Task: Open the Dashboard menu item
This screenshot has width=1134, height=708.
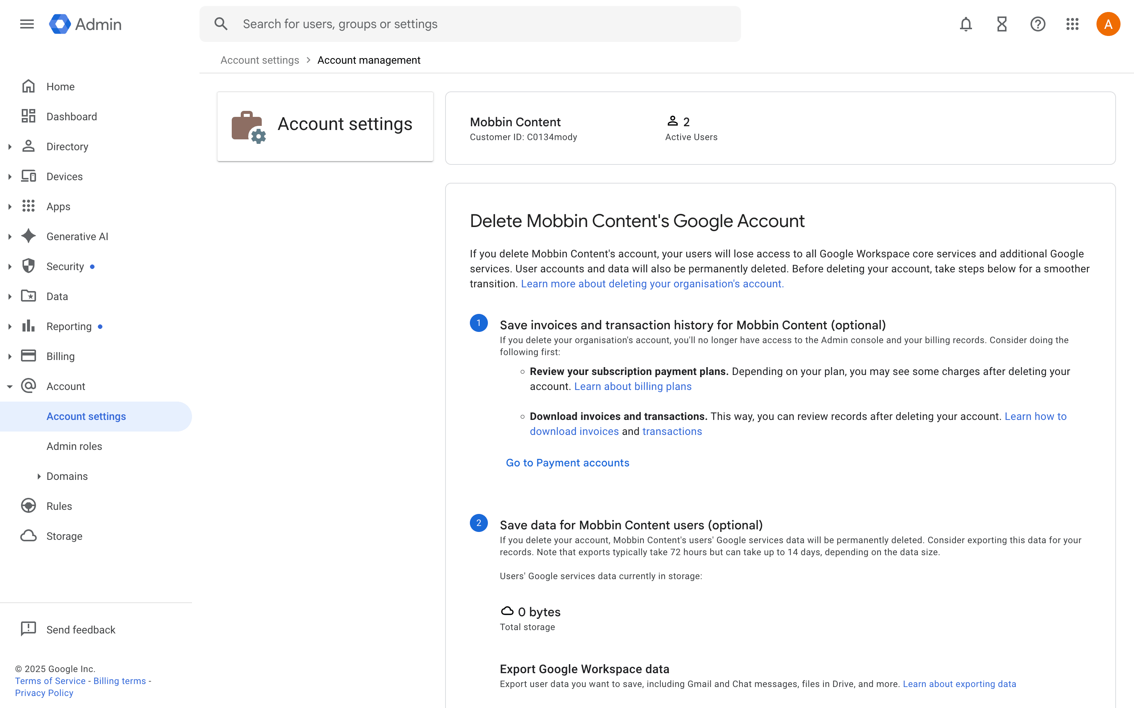Action: coord(71,117)
